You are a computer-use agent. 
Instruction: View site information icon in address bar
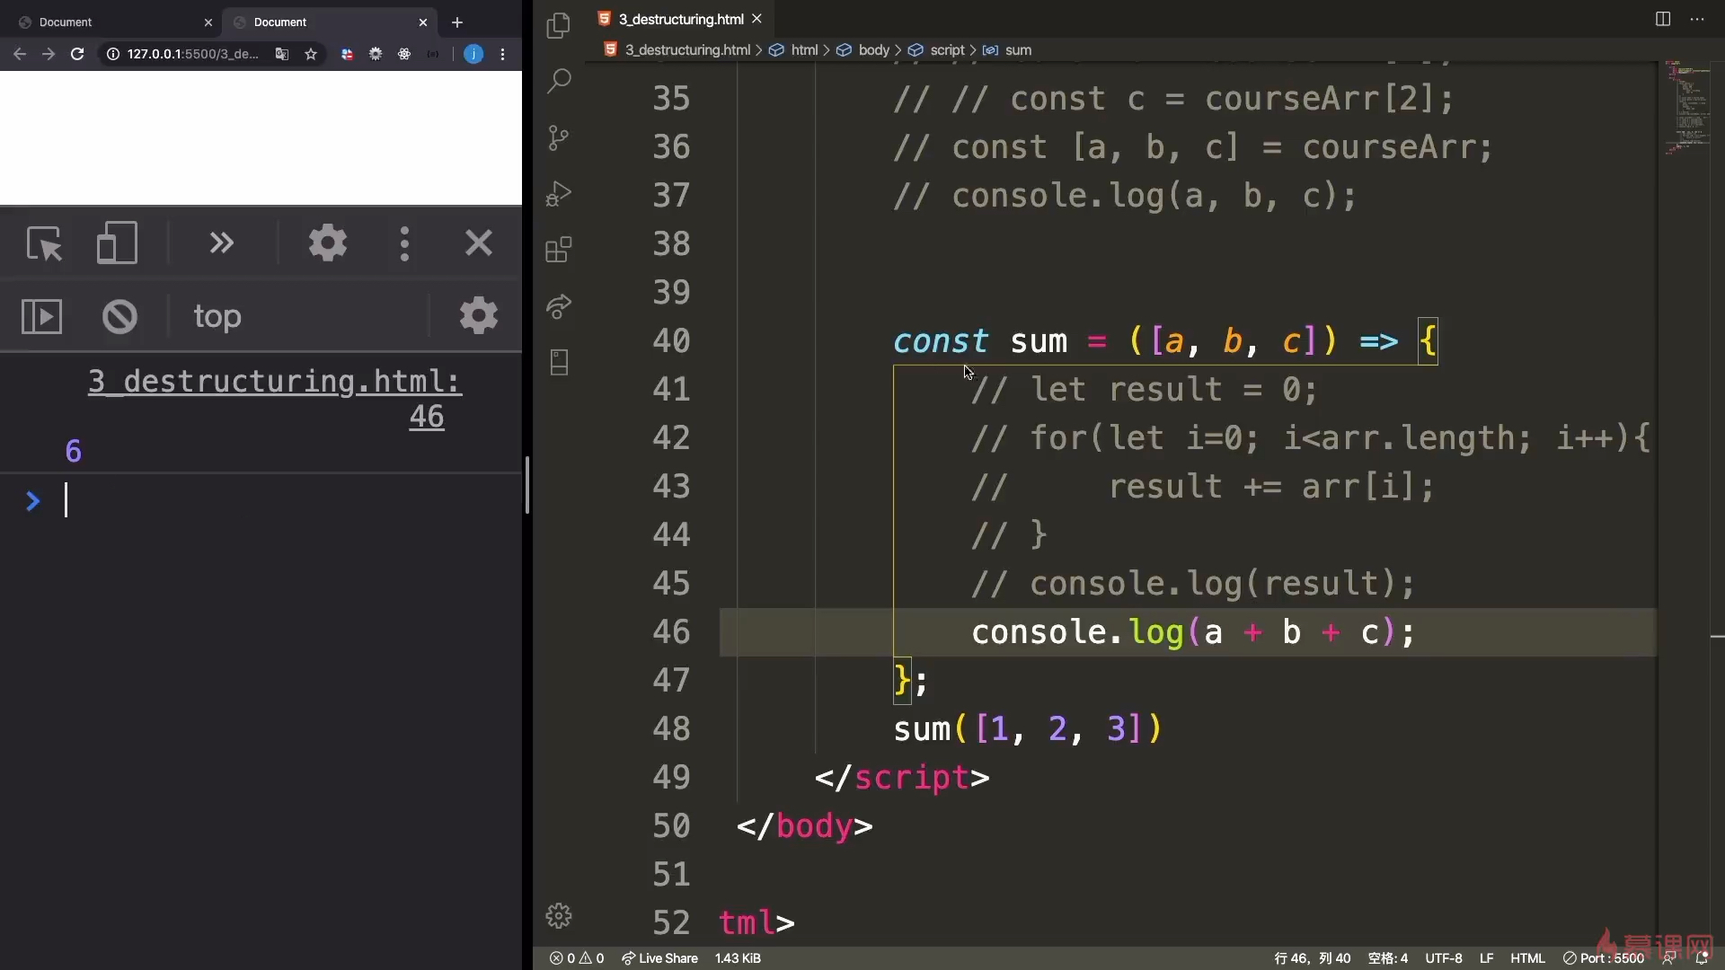tap(113, 54)
